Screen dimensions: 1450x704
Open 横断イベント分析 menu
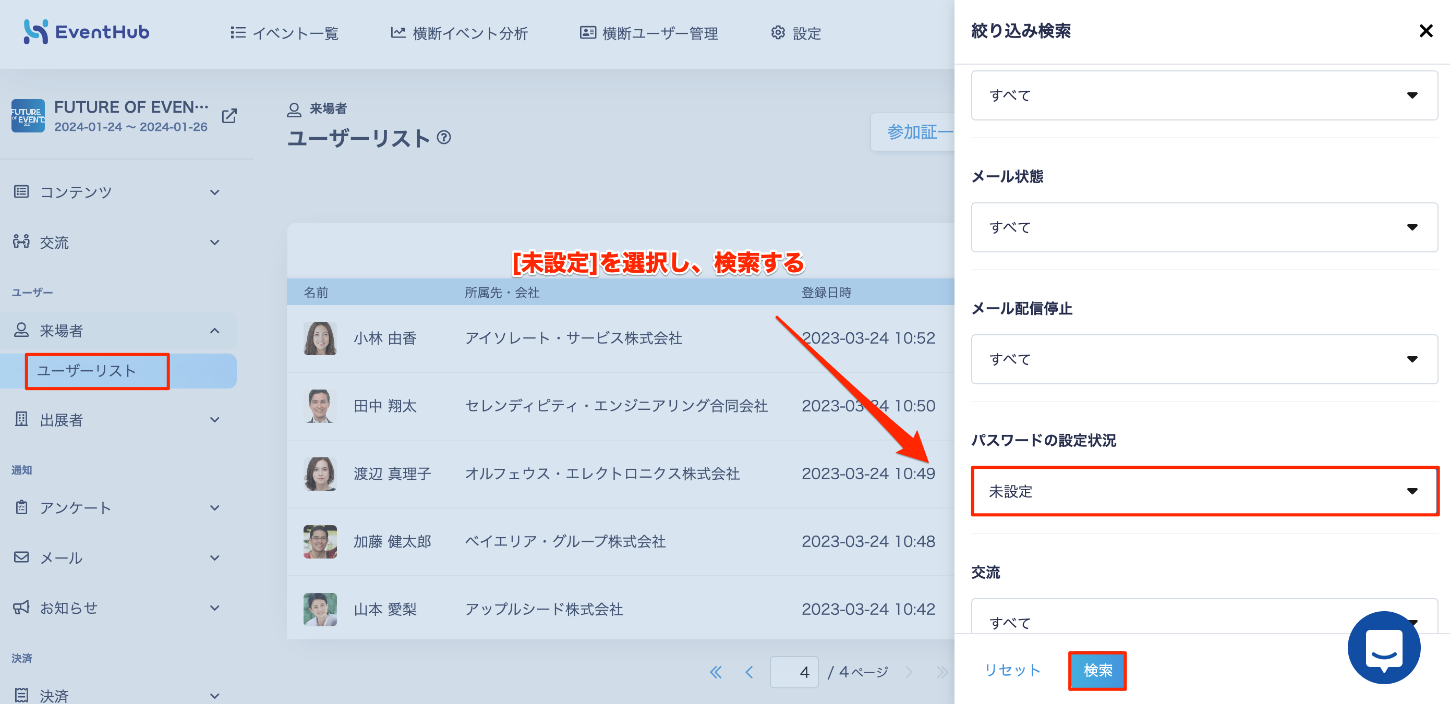coord(459,33)
